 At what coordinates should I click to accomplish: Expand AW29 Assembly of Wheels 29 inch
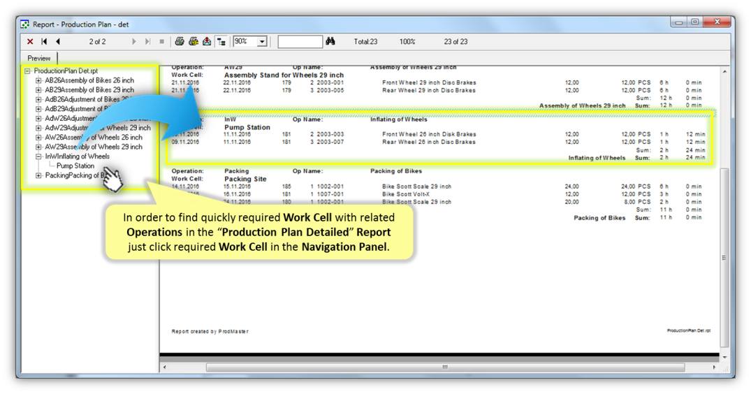point(38,147)
